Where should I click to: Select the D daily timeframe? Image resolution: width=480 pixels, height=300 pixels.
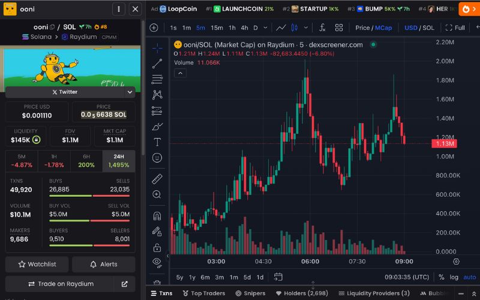click(x=256, y=28)
